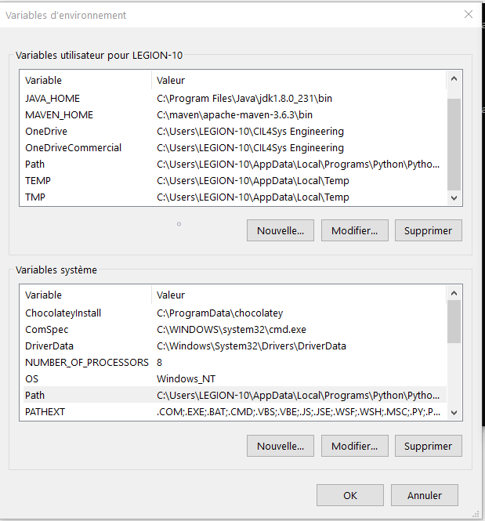
Task: Select the MAVEN_HOME user variable
Action: pos(234,115)
